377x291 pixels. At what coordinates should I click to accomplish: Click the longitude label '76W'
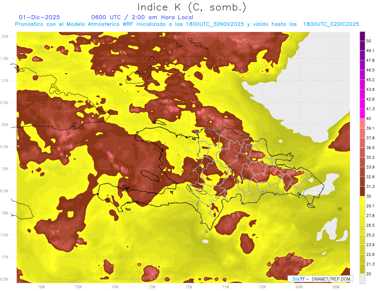(x=41, y=287)
